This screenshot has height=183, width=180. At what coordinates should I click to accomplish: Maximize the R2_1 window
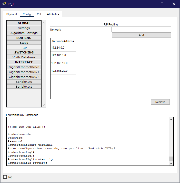(162, 4)
